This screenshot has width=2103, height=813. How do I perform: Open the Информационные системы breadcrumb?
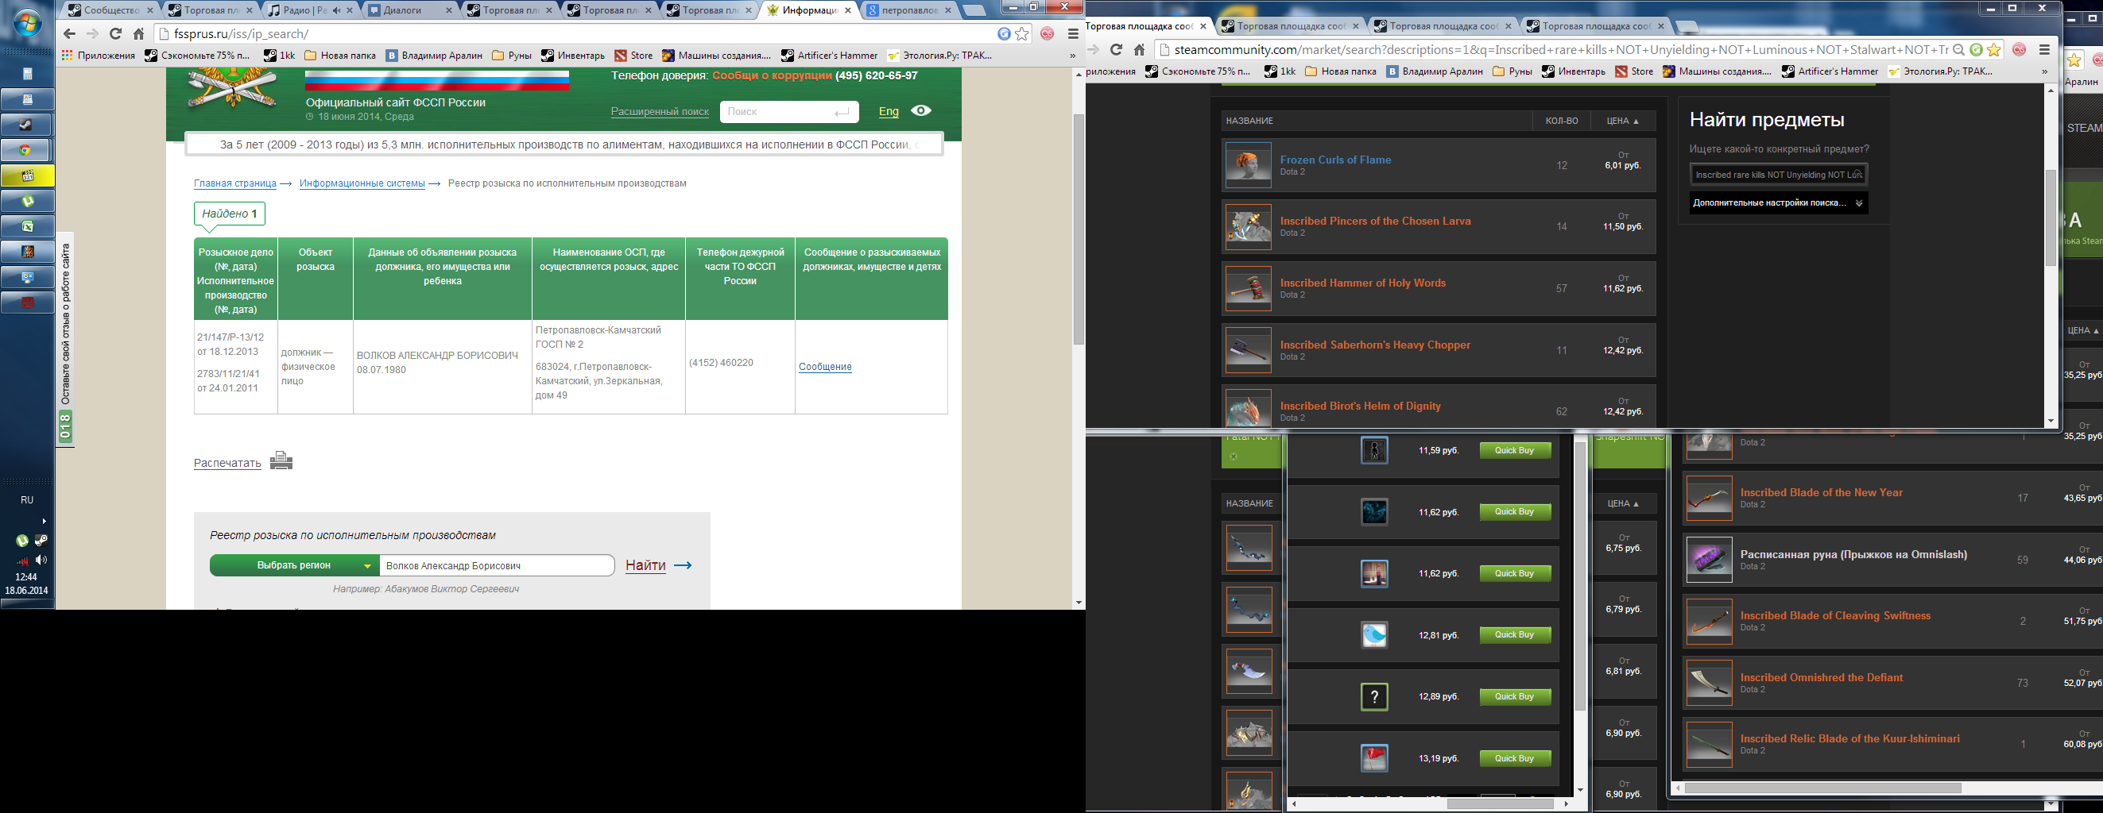(362, 183)
